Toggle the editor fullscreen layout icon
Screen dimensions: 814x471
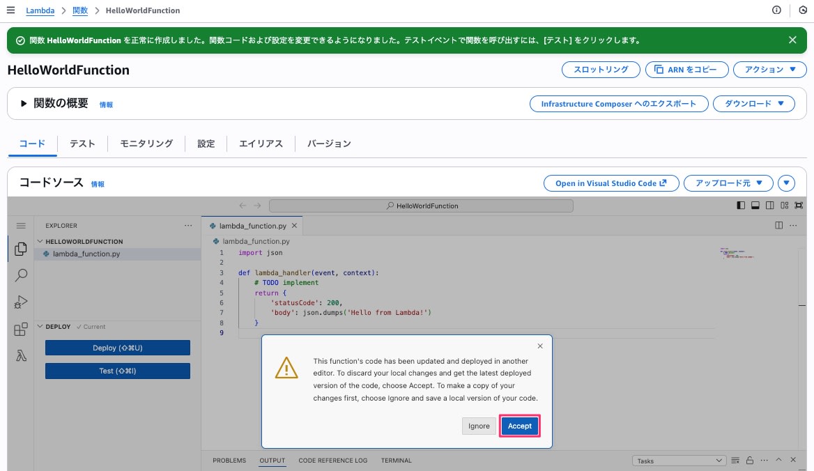(799, 206)
